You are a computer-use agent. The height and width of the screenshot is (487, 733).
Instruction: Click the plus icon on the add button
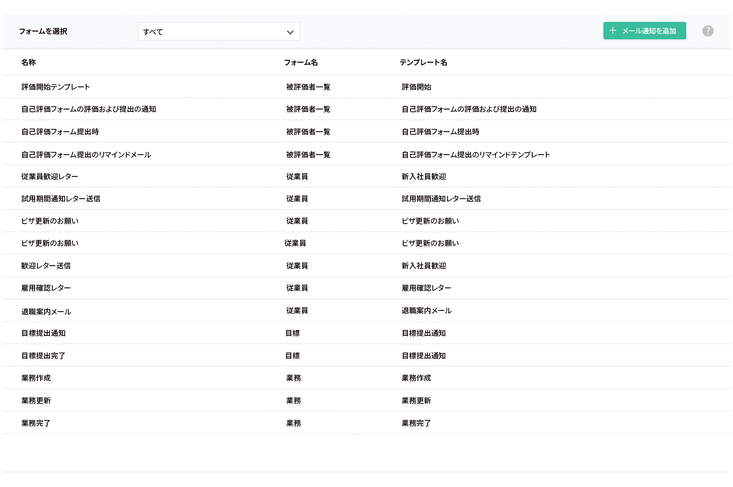[613, 30]
